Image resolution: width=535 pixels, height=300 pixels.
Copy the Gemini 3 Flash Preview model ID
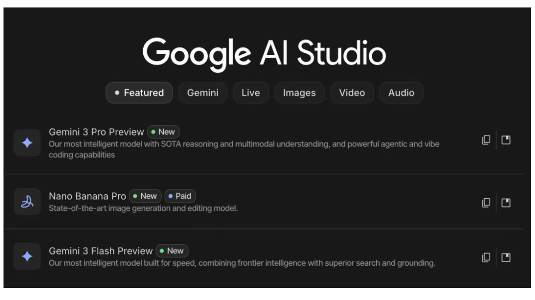(x=486, y=257)
